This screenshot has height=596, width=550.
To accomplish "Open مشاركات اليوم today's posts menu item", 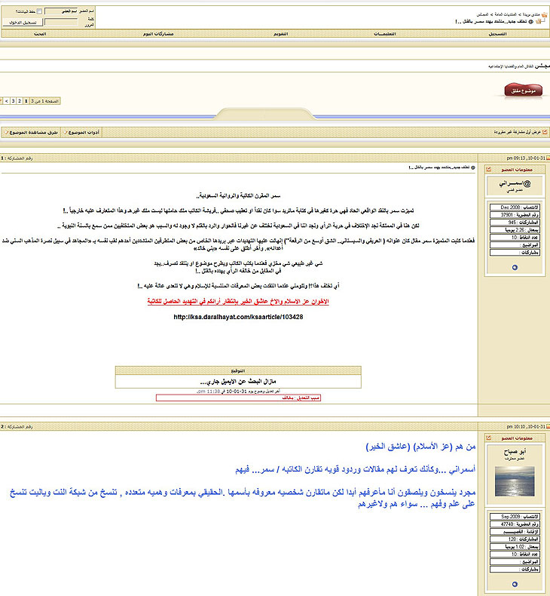I will pyautogui.click(x=158, y=34).
